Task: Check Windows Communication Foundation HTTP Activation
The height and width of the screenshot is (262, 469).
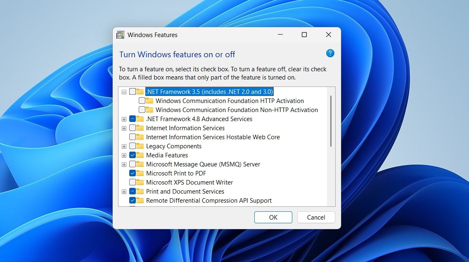Action: [x=142, y=101]
